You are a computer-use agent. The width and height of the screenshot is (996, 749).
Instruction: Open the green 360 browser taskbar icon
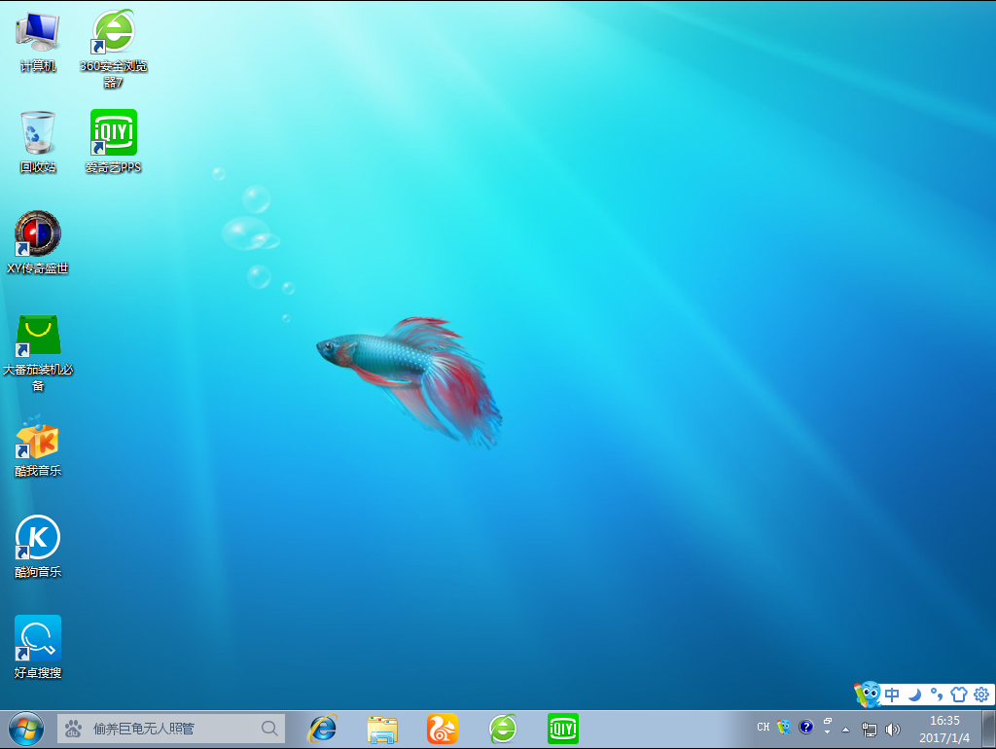[503, 729]
